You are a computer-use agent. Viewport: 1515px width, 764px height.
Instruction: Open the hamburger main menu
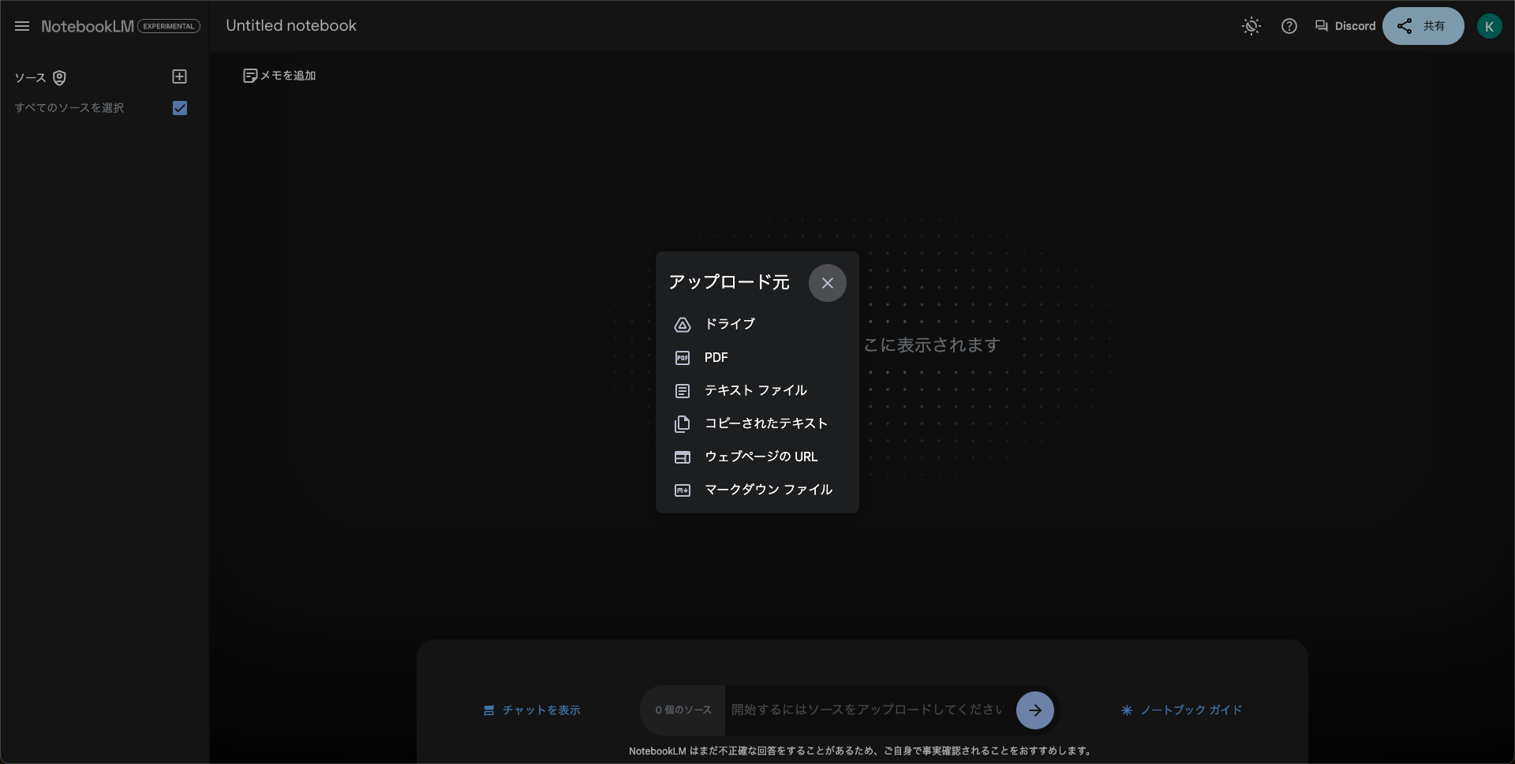click(22, 26)
